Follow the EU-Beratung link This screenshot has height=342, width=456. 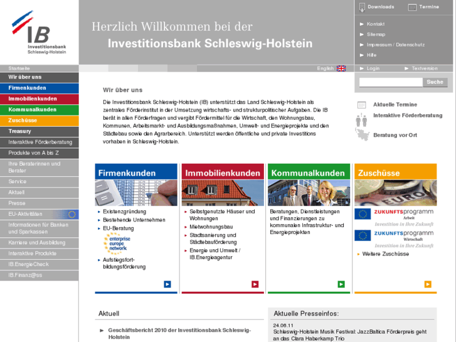click(119, 228)
